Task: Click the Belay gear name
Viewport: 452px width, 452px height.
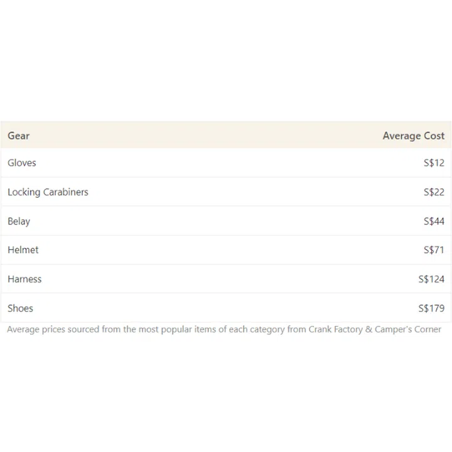Action: 19,221
